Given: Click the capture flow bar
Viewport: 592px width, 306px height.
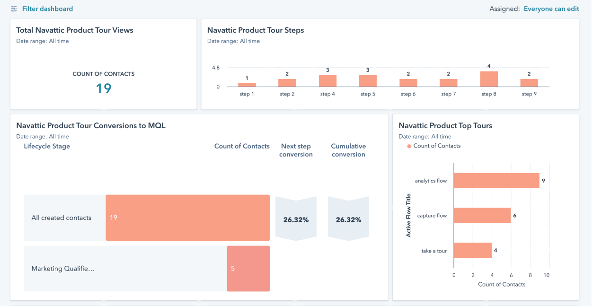Looking at the screenshot, I should click(x=482, y=216).
